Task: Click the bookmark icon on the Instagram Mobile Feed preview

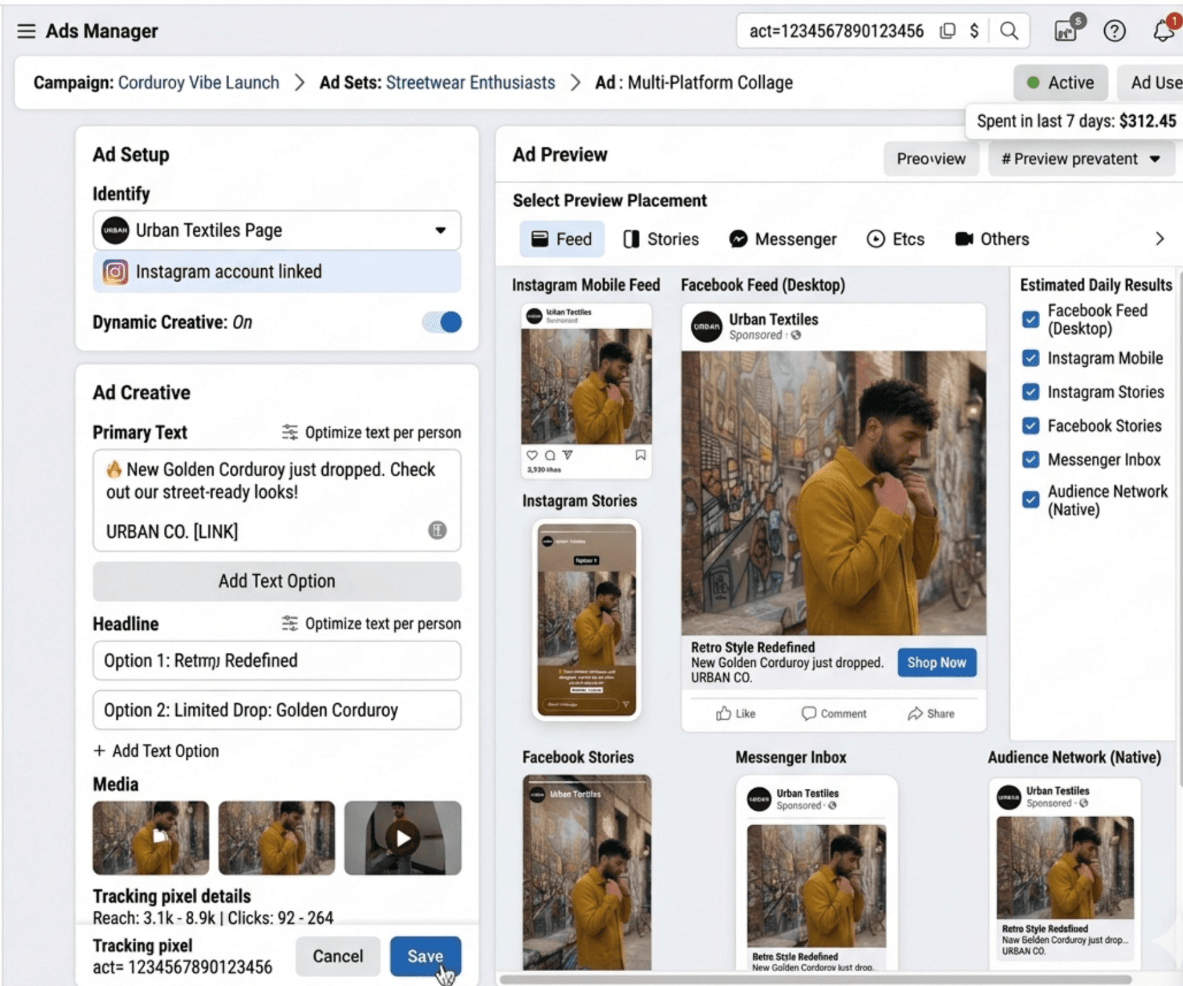Action: [640, 455]
